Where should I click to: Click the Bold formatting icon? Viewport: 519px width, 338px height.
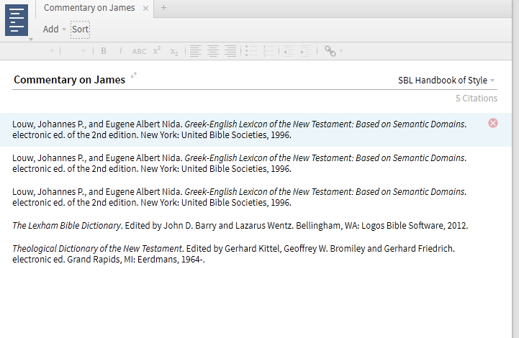pyautogui.click(x=104, y=51)
